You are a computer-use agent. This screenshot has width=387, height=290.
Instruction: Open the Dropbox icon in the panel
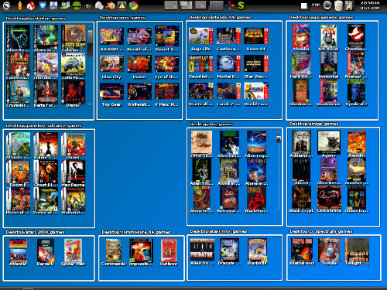click(x=43, y=5)
